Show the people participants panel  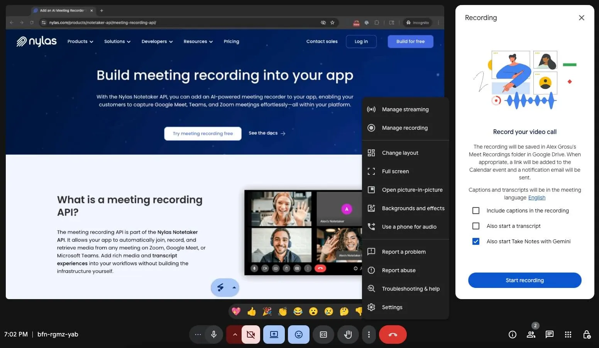click(531, 335)
